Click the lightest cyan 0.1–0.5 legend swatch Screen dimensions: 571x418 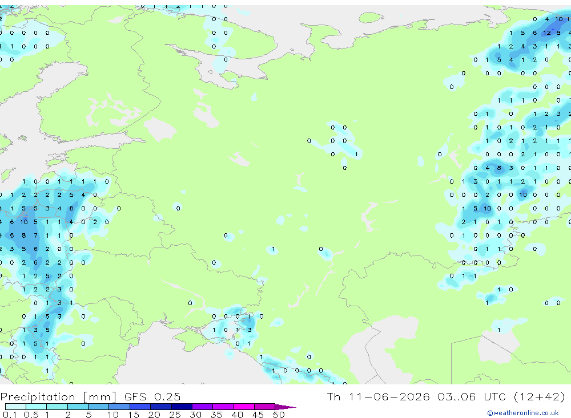(x=15, y=407)
